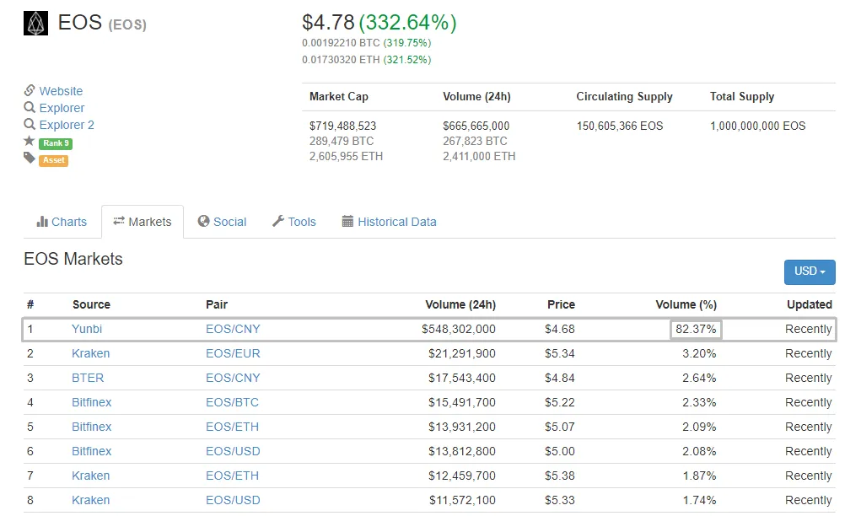The image size is (861, 516).
Task: Open Bitfinex in the $13,931,200 row
Action: tap(92, 427)
